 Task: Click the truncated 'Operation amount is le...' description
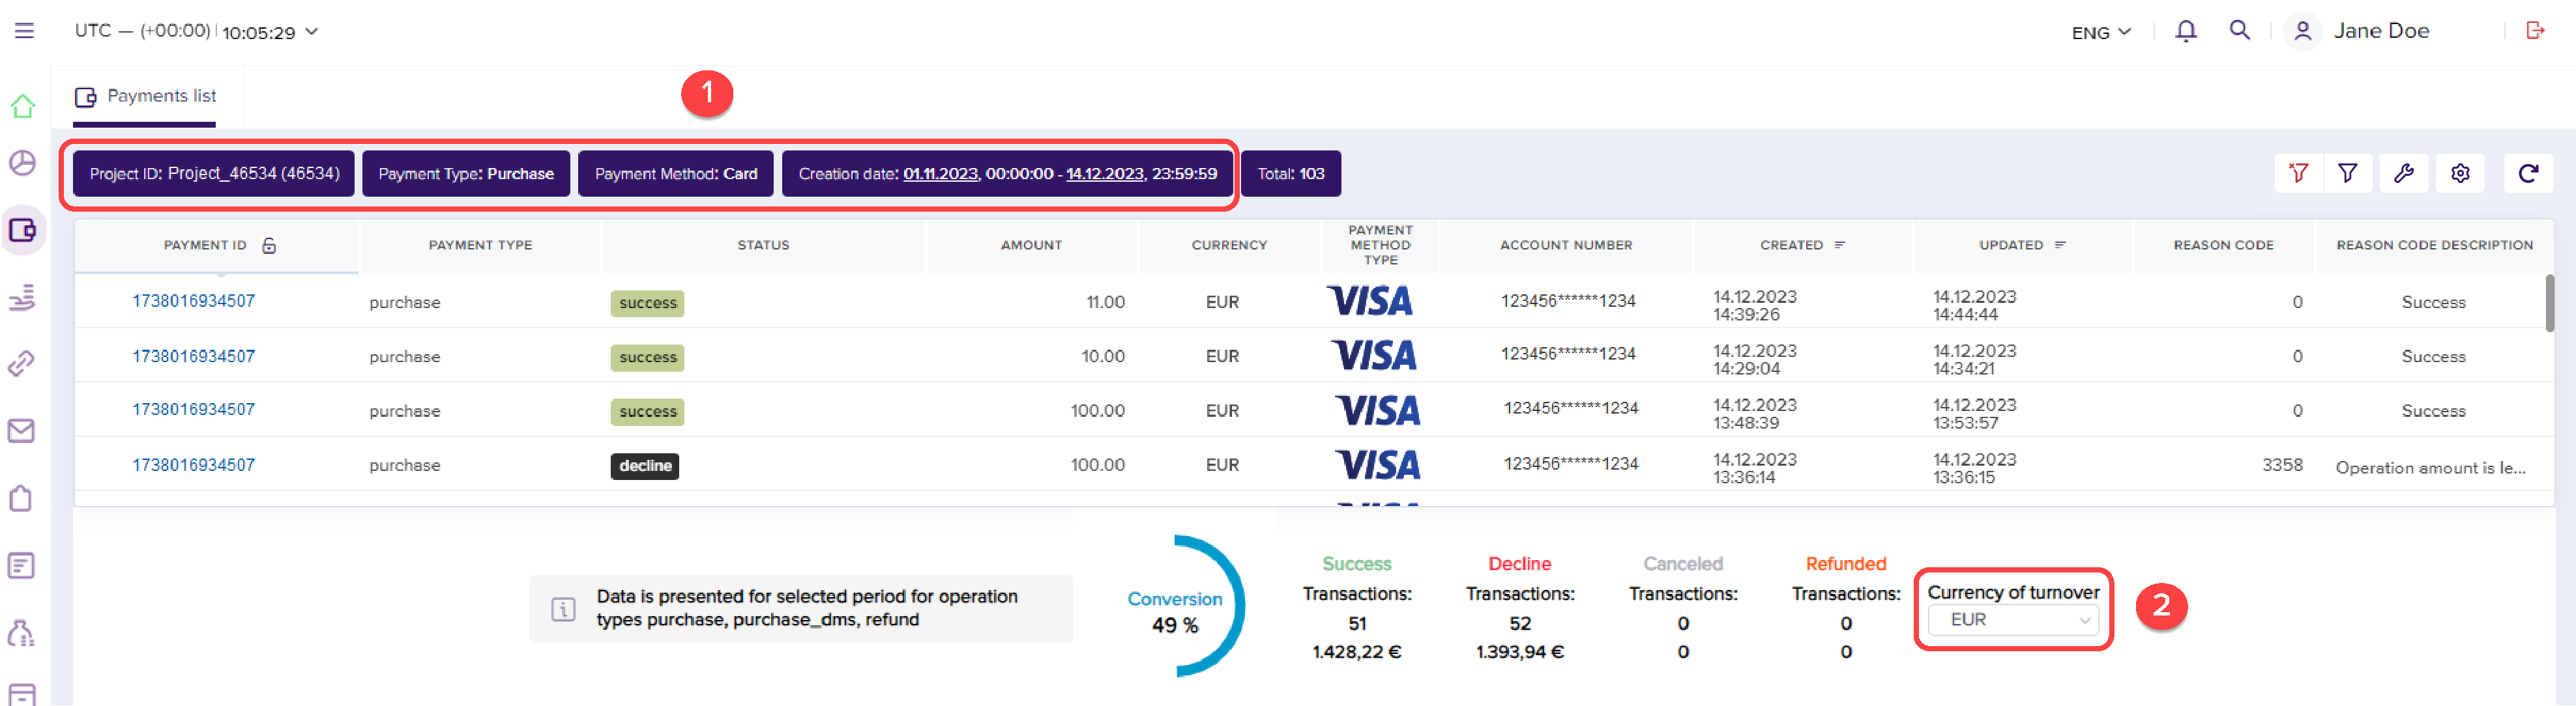pos(2430,468)
